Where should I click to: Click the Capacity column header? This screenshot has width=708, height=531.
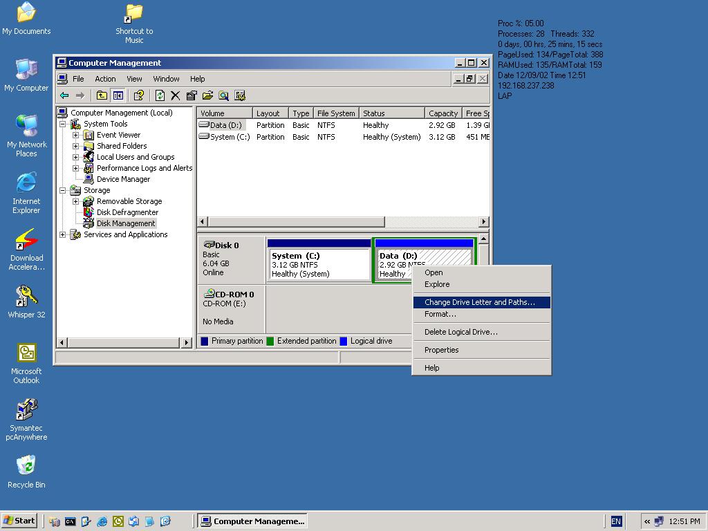pyautogui.click(x=442, y=113)
